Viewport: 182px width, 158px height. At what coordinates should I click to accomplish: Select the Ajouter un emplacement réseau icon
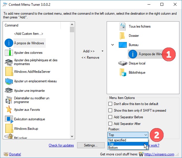pos(9,81)
